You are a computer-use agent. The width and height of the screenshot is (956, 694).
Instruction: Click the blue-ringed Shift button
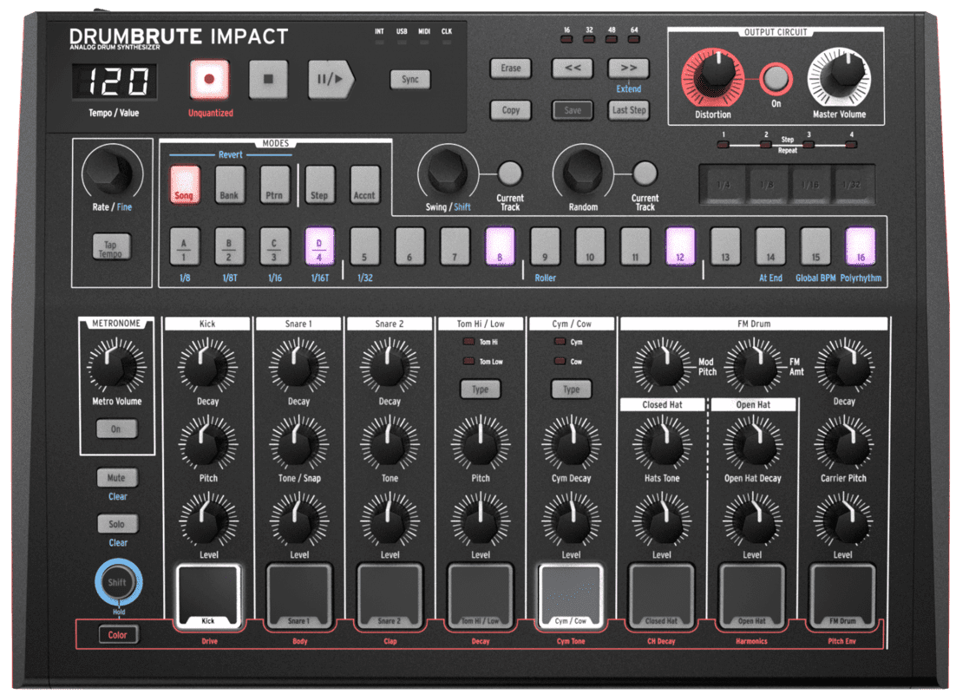click(x=118, y=582)
